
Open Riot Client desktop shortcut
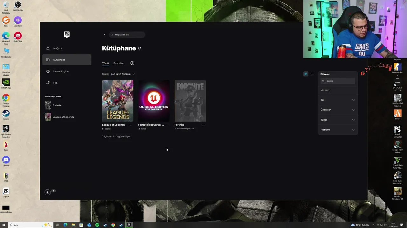coord(18,37)
